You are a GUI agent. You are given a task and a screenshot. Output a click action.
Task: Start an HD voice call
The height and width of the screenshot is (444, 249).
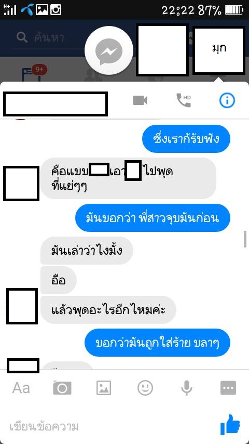184,100
